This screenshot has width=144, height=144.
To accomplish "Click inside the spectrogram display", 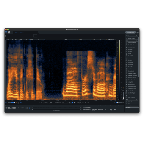I will (61, 70).
